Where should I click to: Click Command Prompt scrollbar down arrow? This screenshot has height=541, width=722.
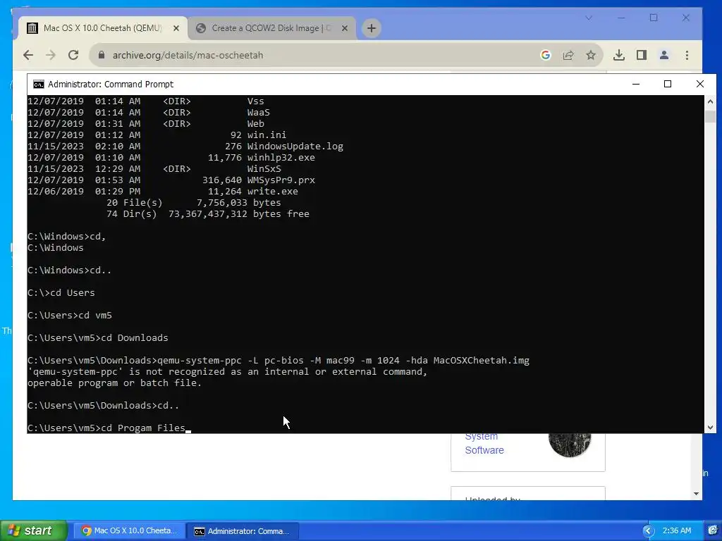tap(710, 428)
